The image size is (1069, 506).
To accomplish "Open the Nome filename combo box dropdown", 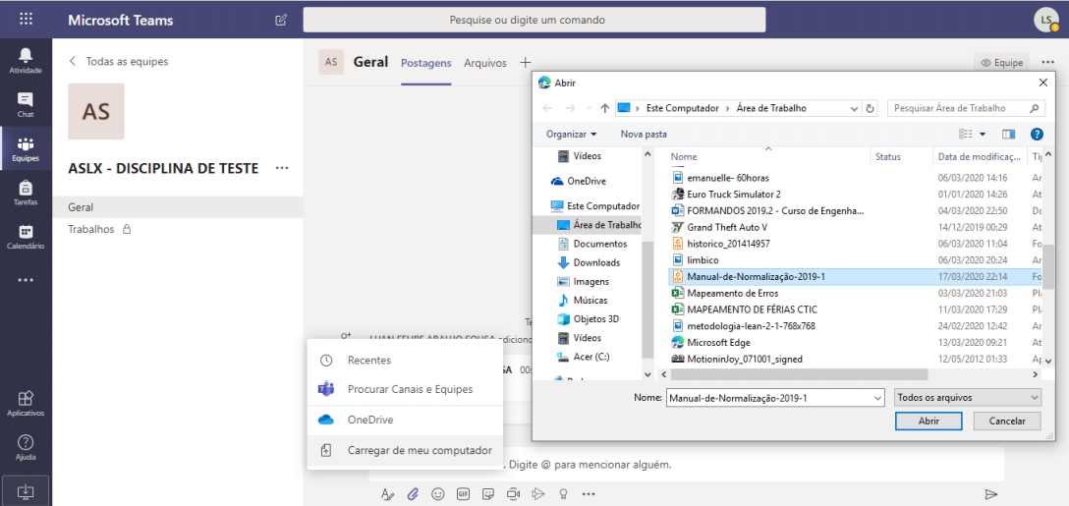I will pyautogui.click(x=876, y=397).
